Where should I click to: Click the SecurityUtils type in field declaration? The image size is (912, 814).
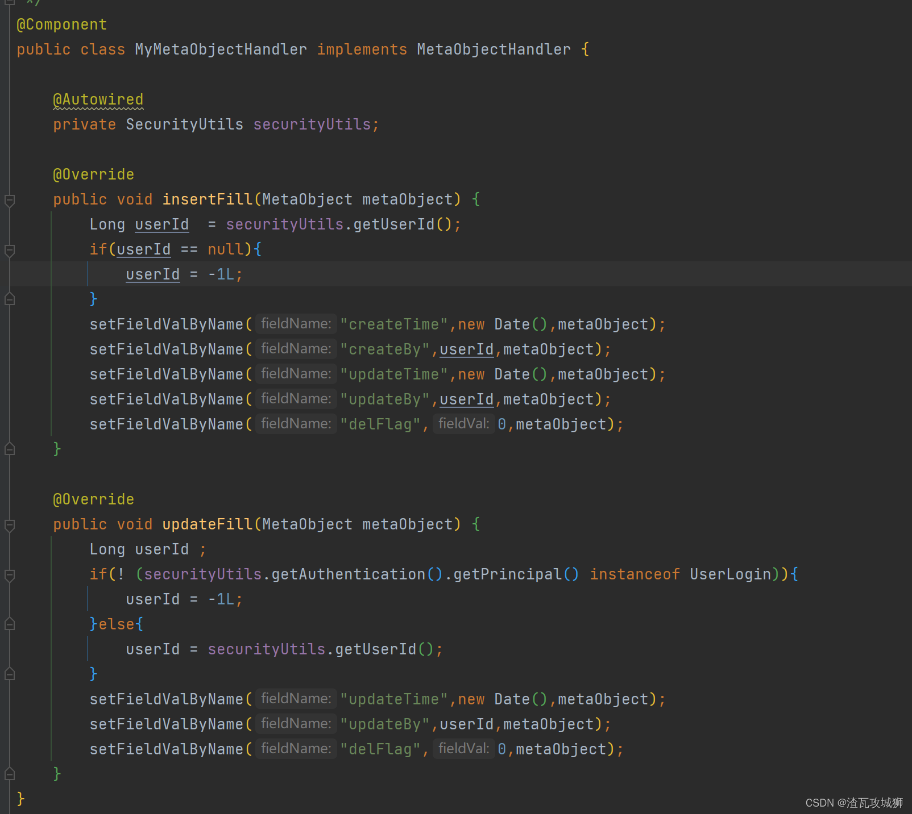click(x=184, y=124)
